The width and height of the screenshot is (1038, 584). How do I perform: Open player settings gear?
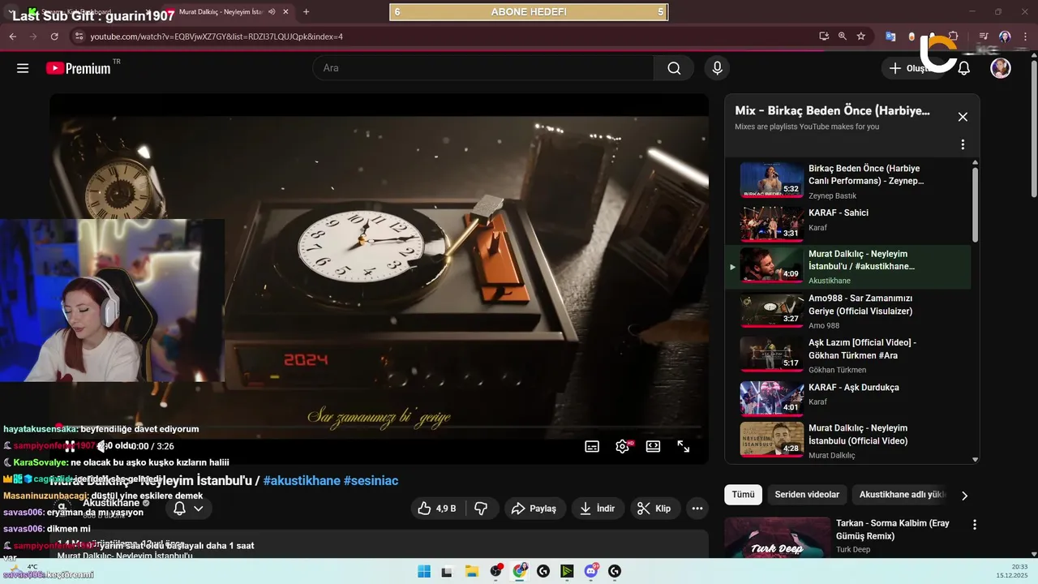coord(623,446)
